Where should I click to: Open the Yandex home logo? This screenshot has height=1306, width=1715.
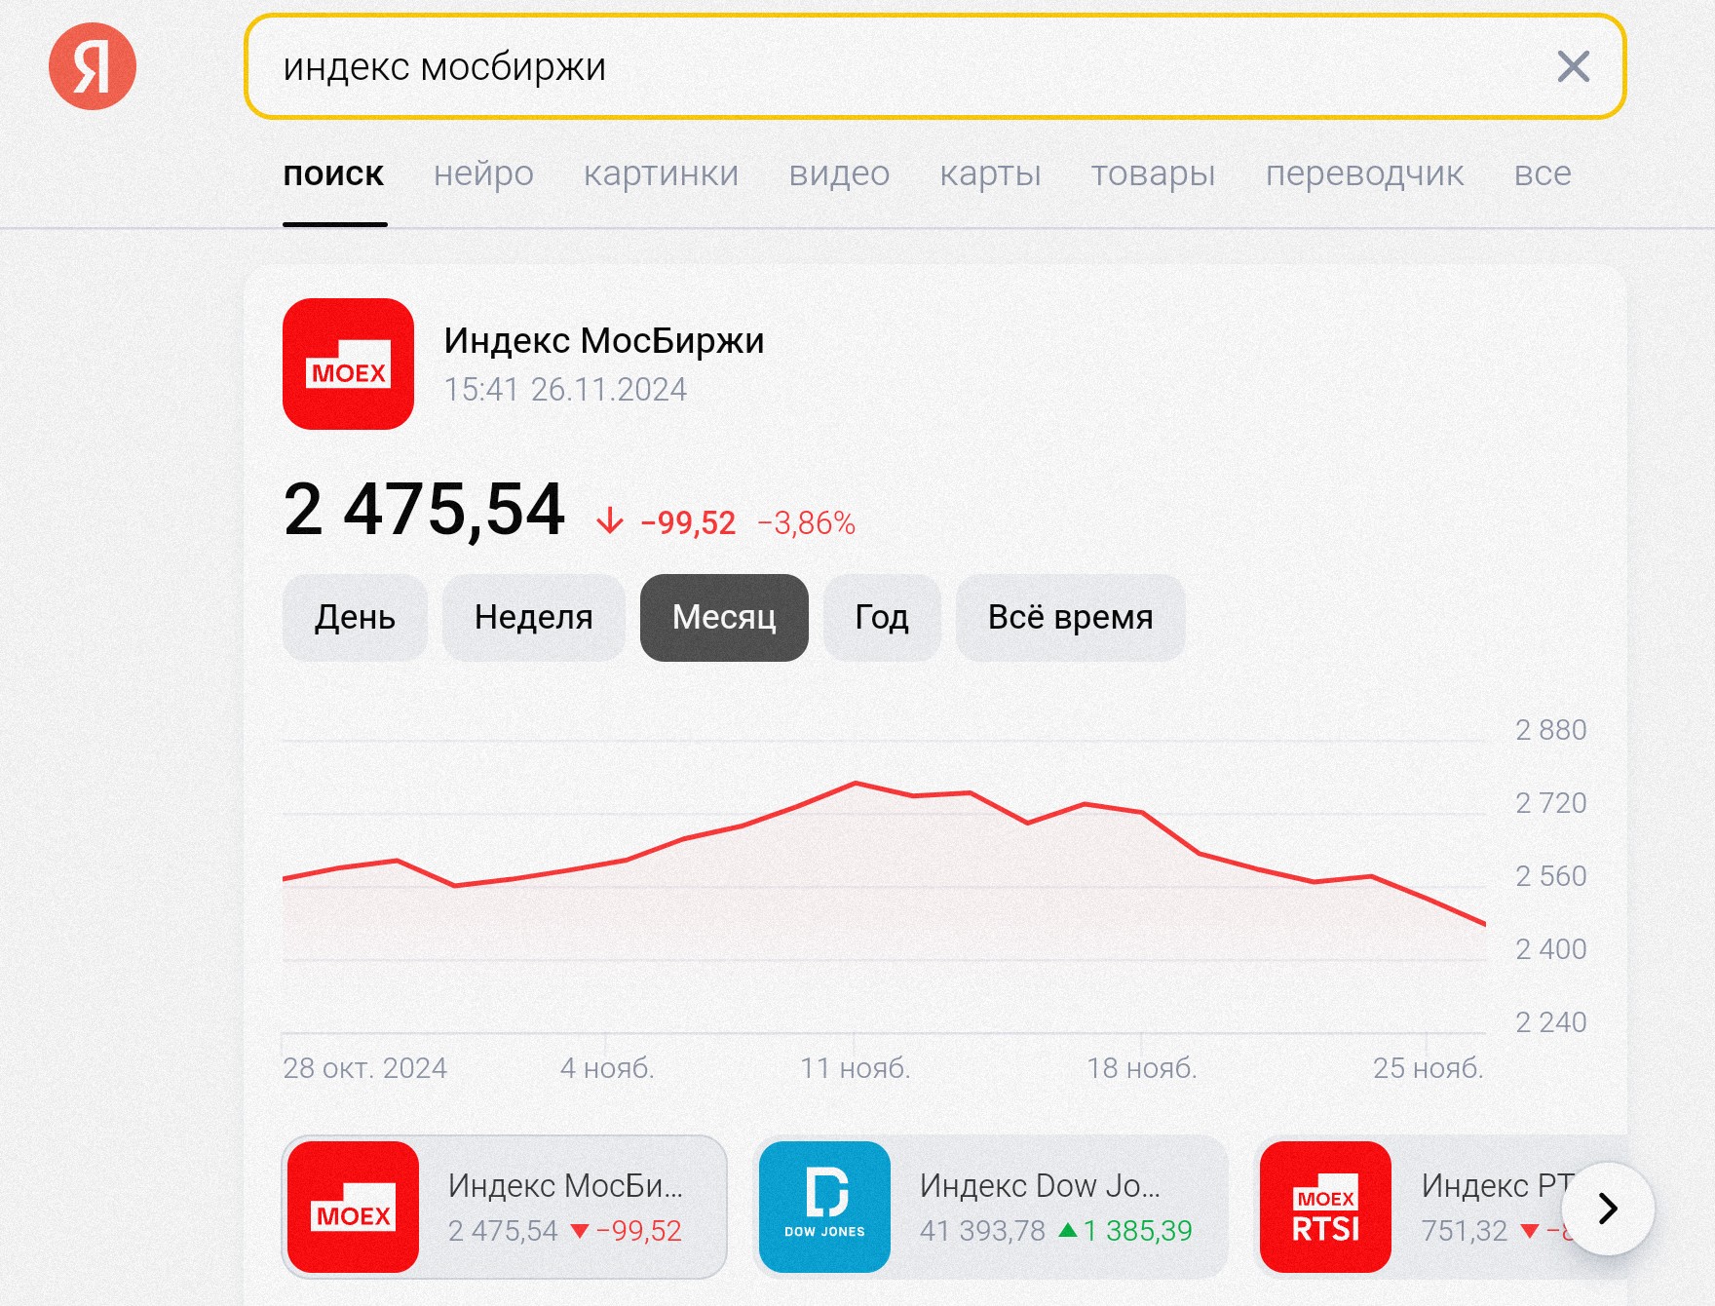click(93, 66)
